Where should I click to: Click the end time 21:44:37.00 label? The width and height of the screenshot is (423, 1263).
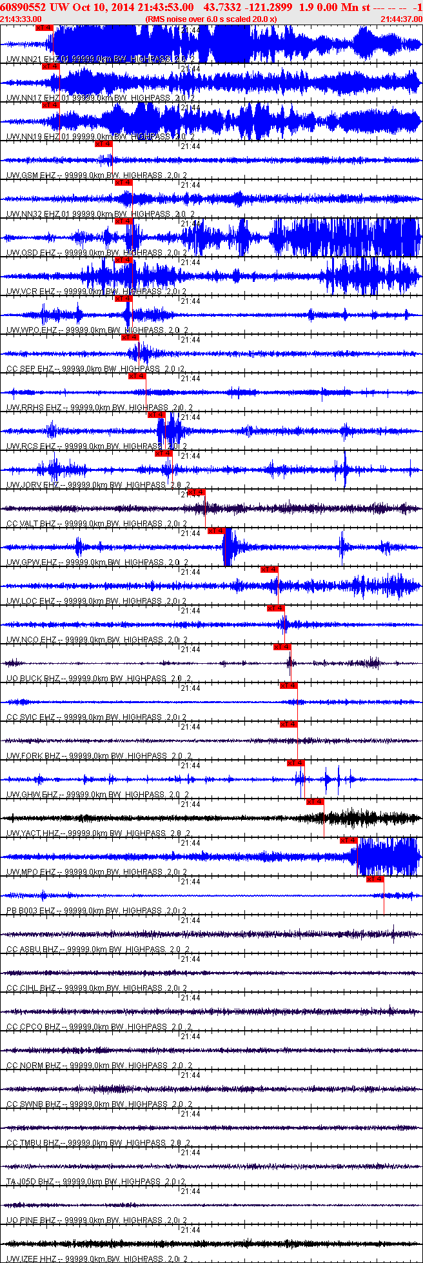401,19
